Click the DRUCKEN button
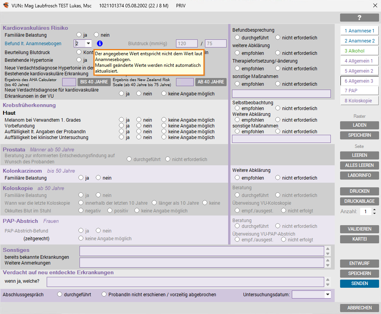 [359, 191]
